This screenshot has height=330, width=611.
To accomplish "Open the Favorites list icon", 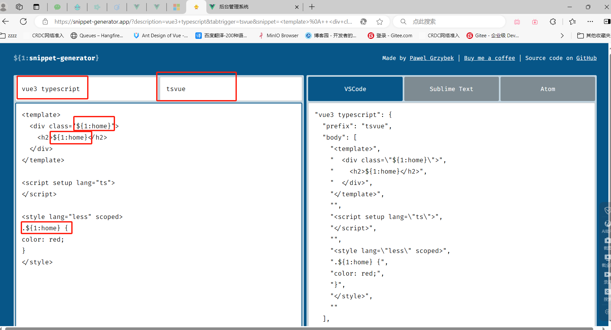I will [572, 22].
